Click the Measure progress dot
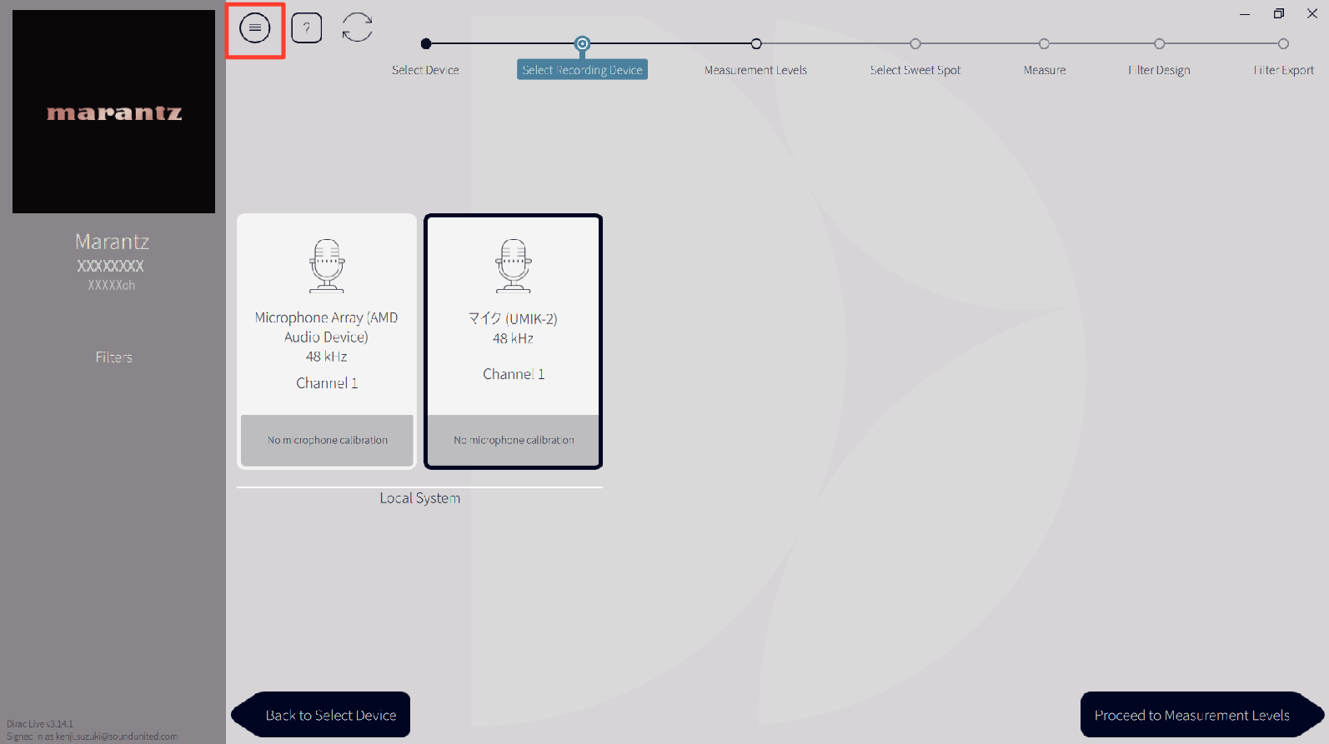The height and width of the screenshot is (744, 1329). coord(1044,43)
